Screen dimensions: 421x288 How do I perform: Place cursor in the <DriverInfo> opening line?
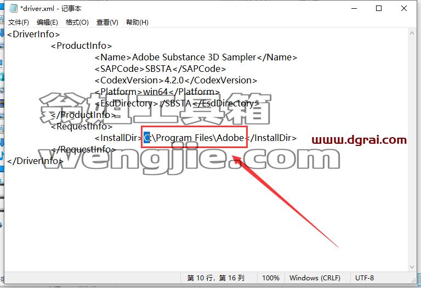point(33,35)
